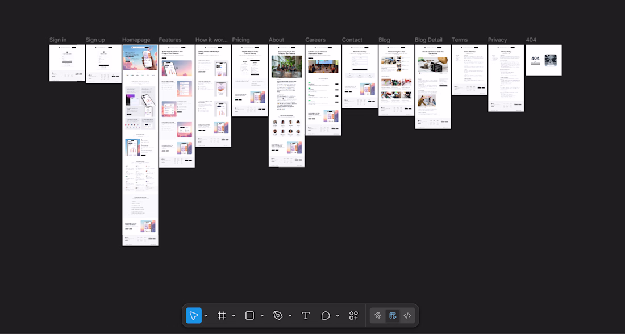Click the Blog Detail page hero image

tap(433, 65)
